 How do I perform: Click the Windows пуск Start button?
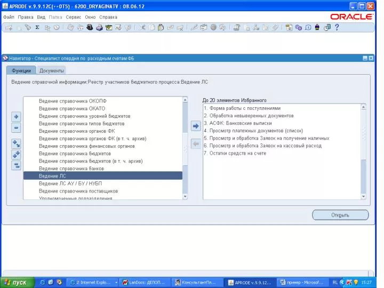15,282
